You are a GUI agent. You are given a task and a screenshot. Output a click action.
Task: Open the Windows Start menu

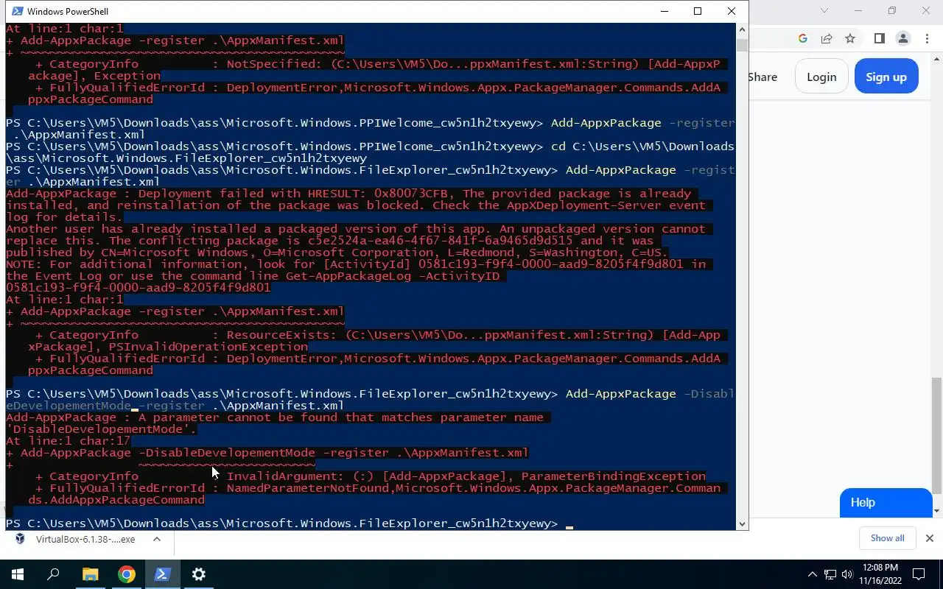(x=18, y=574)
